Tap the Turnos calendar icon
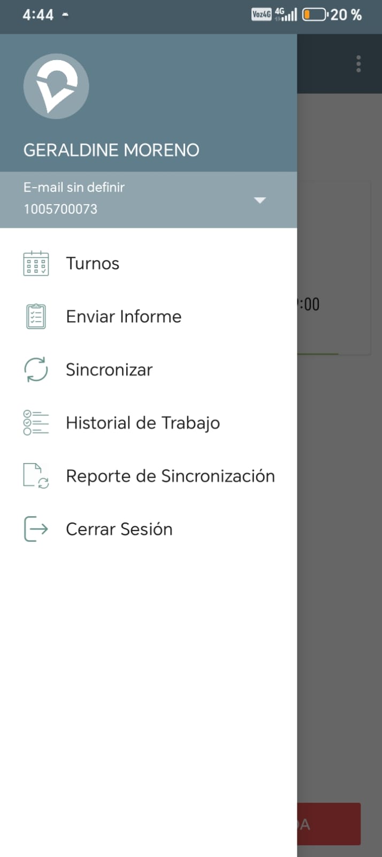The height and width of the screenshot is (857, 382). pos(36,264)
